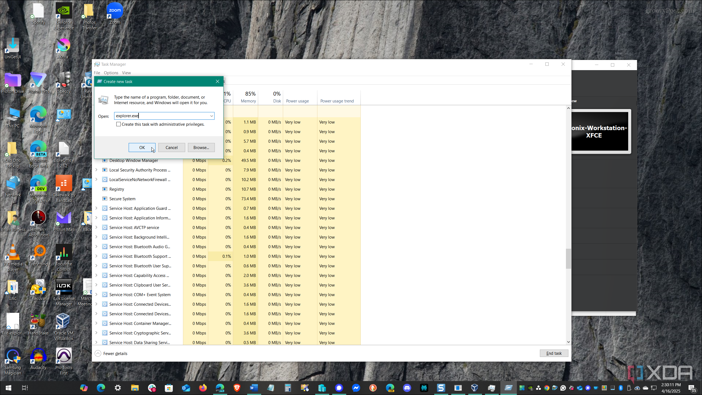Image resolution: width=702 pixels, height=395 pixels.
Task: Click End task button
Action: click(x=554, y=353)
